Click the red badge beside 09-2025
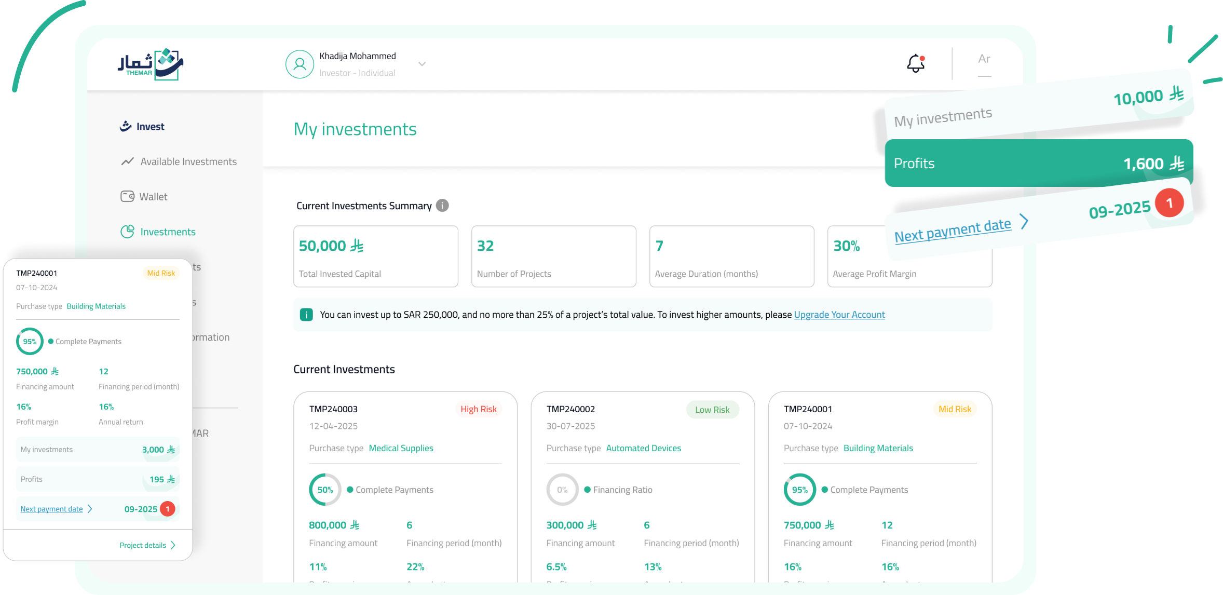 [x=1169, y=203]
